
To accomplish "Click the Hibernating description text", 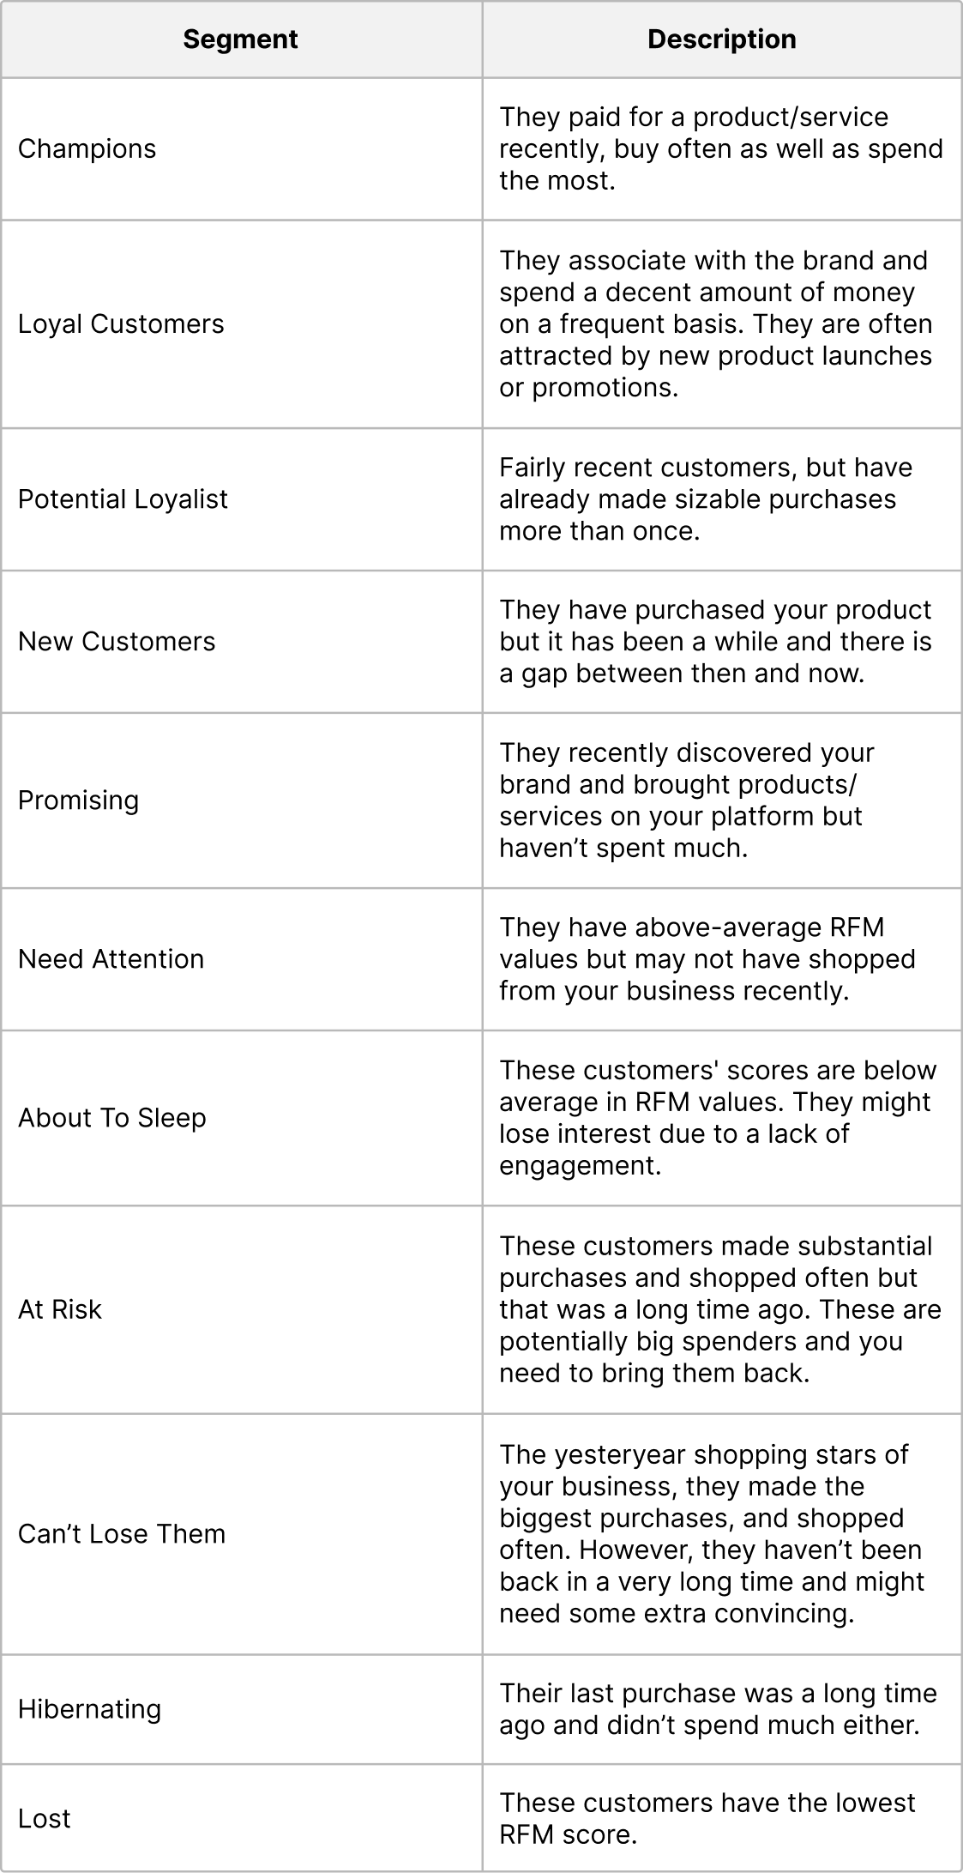I will tap(718, 1709).
